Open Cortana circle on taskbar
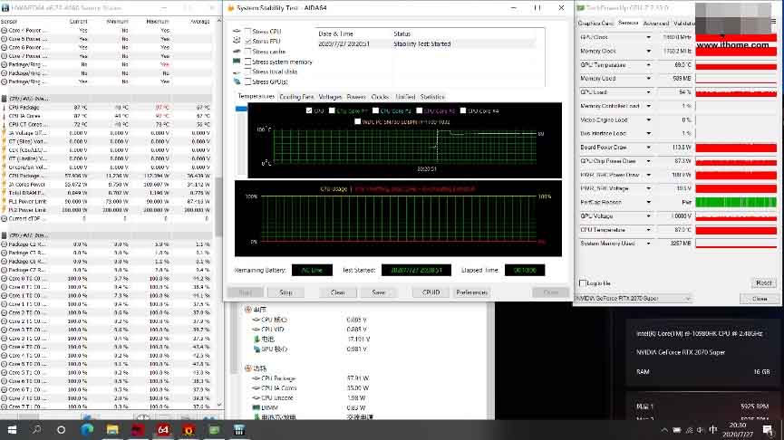The height and width of the screenshot is (440, 784). 61,429
